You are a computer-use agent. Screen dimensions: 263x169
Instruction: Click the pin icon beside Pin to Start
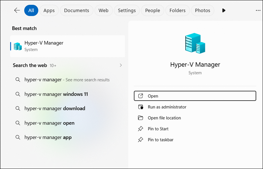click(140, 129)
